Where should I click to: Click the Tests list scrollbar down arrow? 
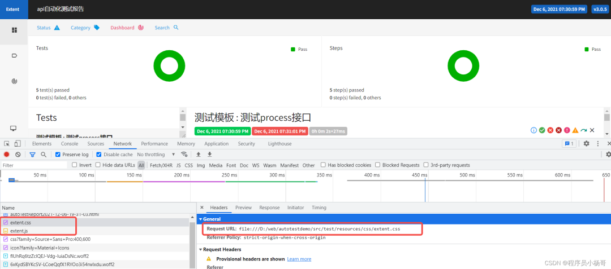pyautogui.click(x=182, y=126)
